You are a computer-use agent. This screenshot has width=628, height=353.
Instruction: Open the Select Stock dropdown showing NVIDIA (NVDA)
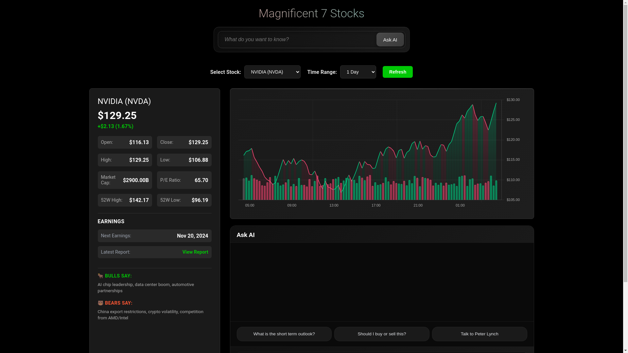pos(272,72)
